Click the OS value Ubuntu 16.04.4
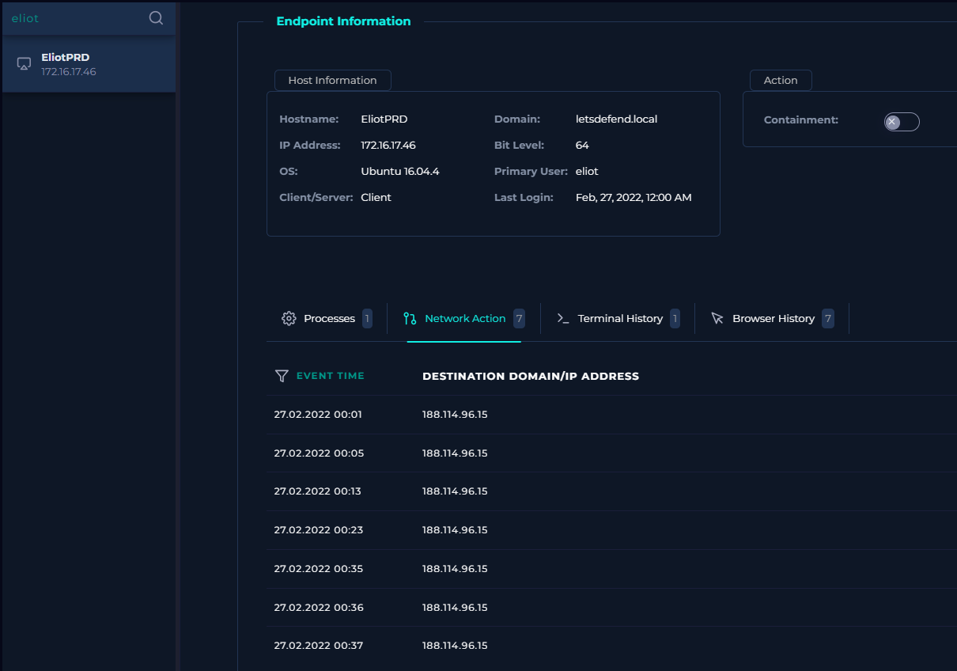 [400, 171]
